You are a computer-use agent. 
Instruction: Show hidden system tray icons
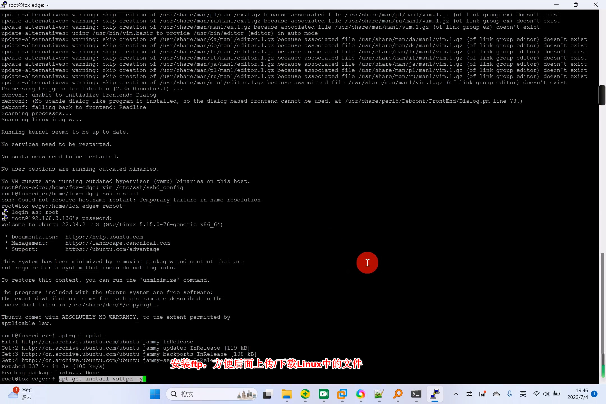click(456, 394)
